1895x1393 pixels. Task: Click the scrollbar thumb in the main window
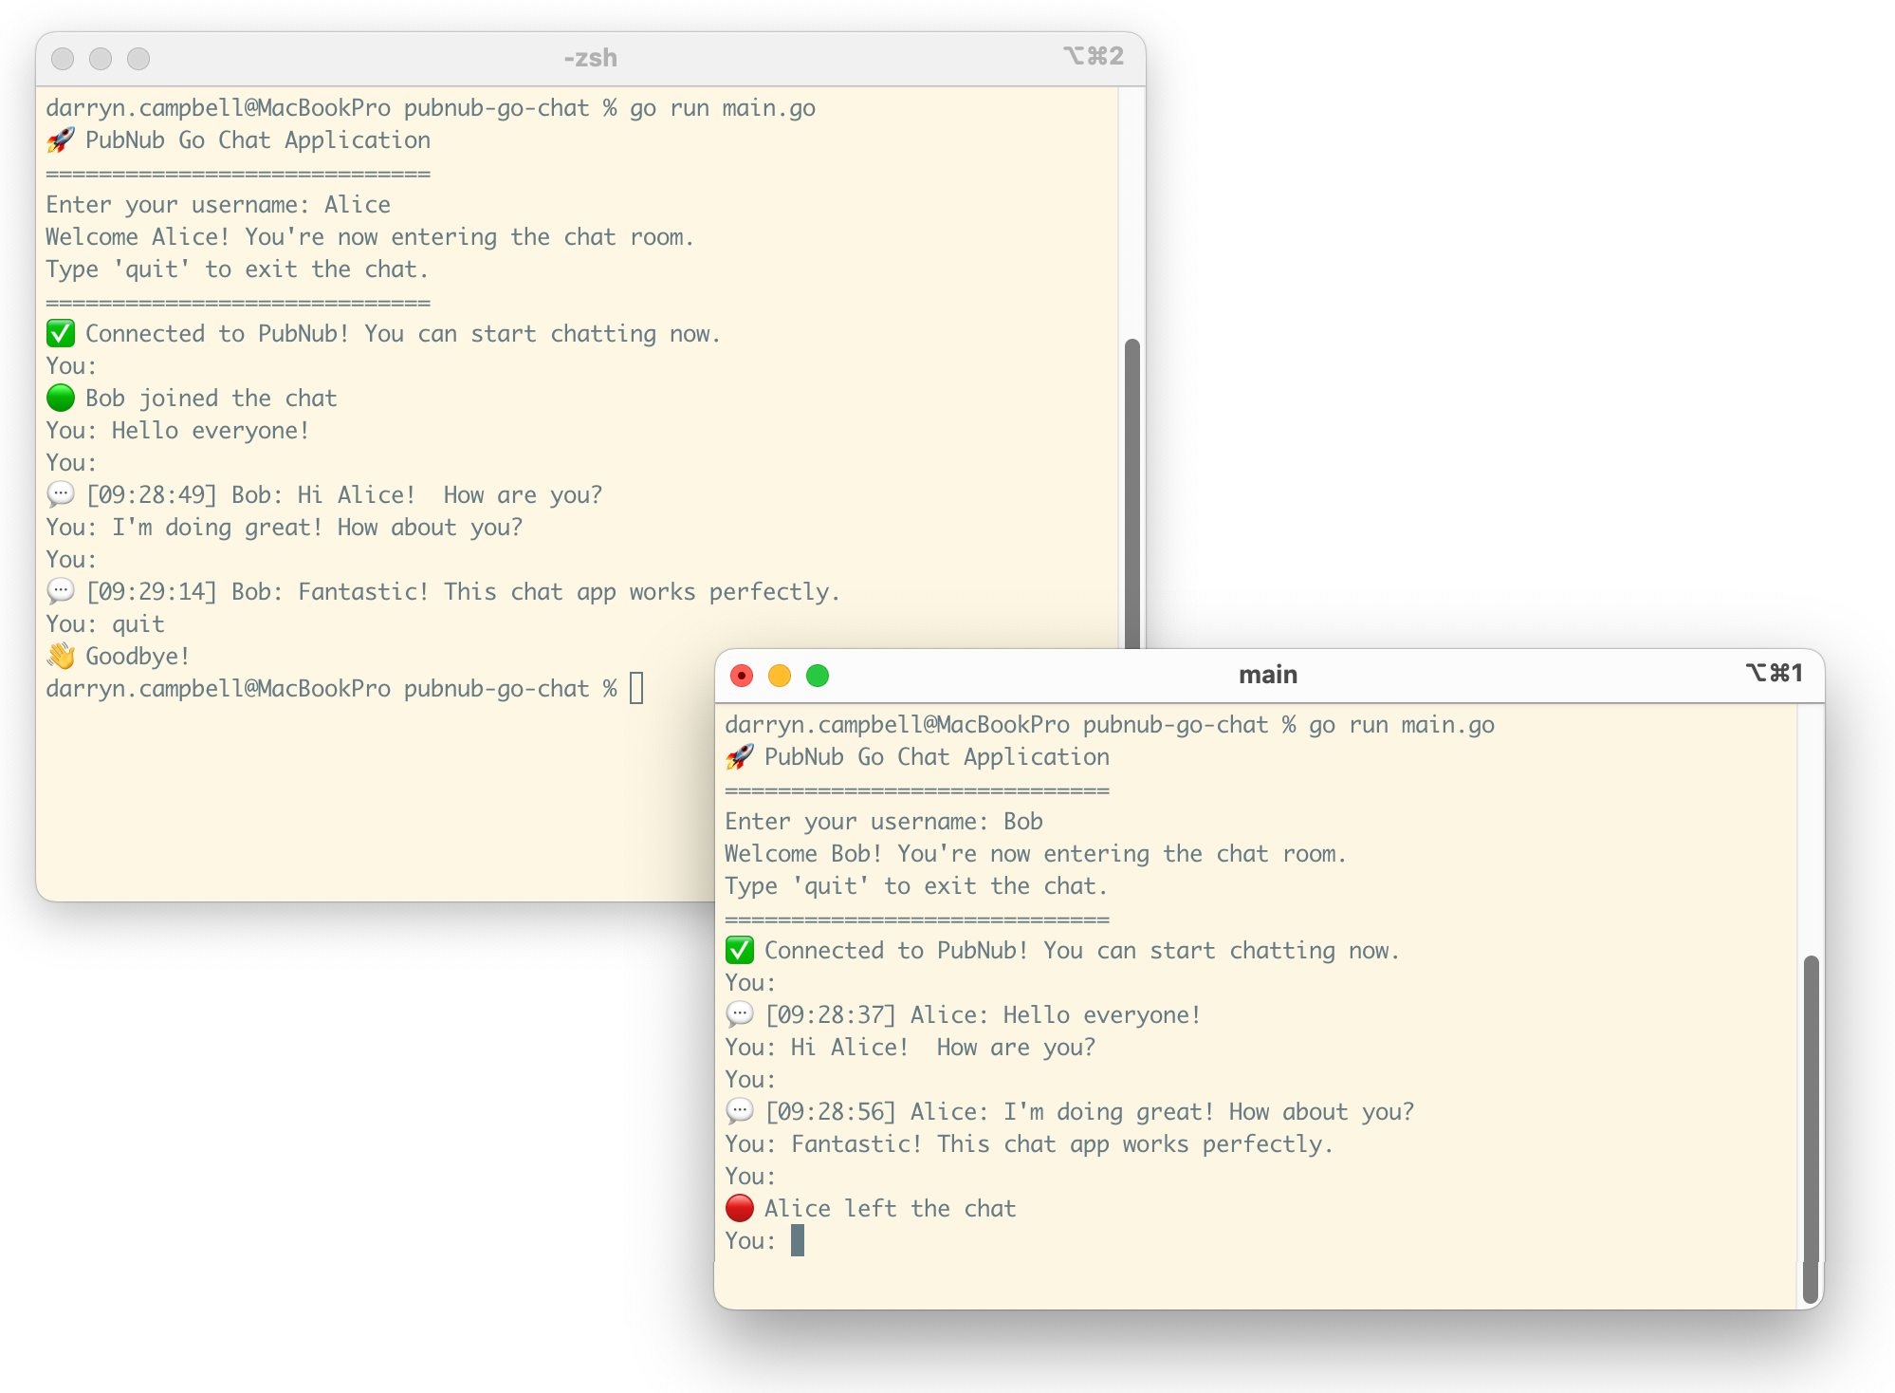click(x=1811, y=1129)
